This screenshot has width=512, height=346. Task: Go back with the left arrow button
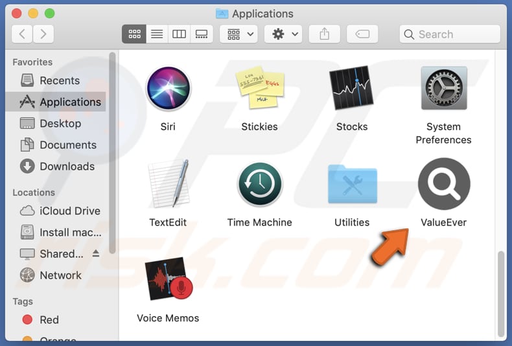tap(22, 34)
